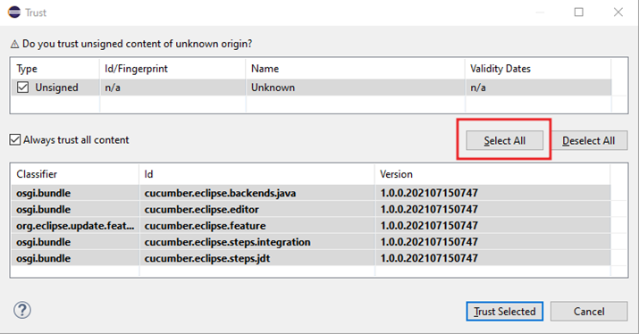Image resolution: width=639 pixels, height=334 pixels.
Task: Click the Id/Fingerprint column header
Action: point(172,69)
